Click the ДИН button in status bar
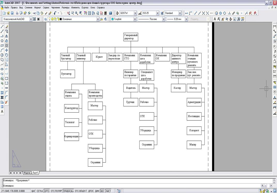The height and width of the screenshot is (193, 277). (x=97, y=191)
